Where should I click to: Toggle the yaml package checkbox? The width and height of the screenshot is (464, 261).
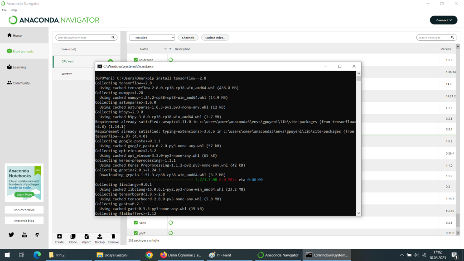(x=135, y=222)
